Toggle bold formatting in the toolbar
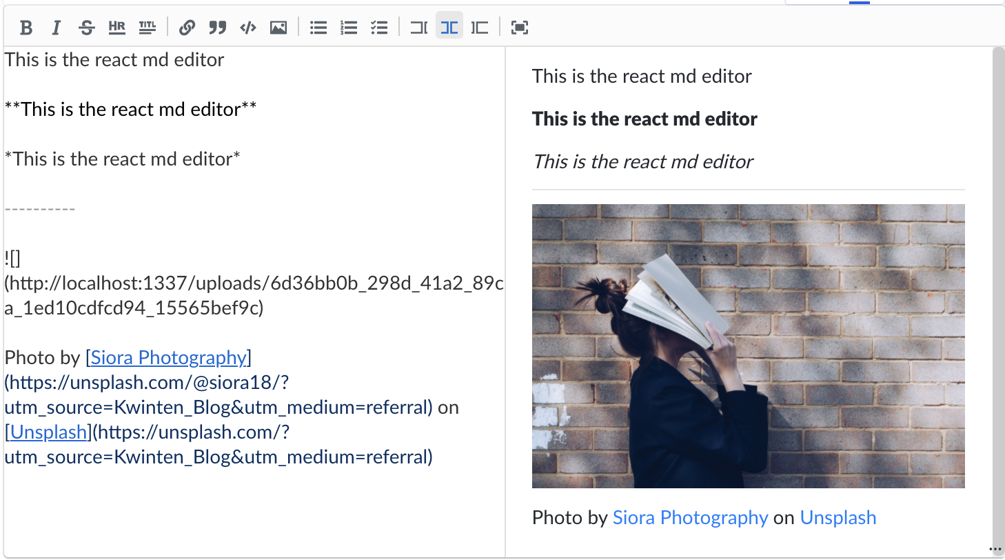This screenshot has width=1005, height=560. coord(27,28)
